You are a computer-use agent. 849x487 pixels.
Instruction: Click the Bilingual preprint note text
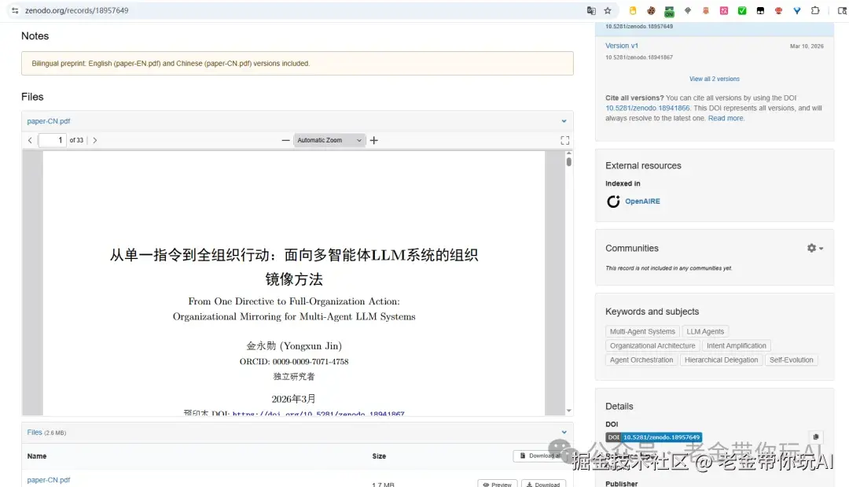(x=171, y=64)
